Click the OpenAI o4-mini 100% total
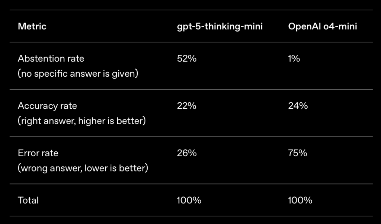 click(300, 201)
